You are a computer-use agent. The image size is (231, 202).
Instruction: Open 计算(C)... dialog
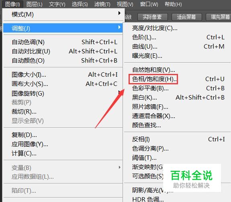click(63, 153)
